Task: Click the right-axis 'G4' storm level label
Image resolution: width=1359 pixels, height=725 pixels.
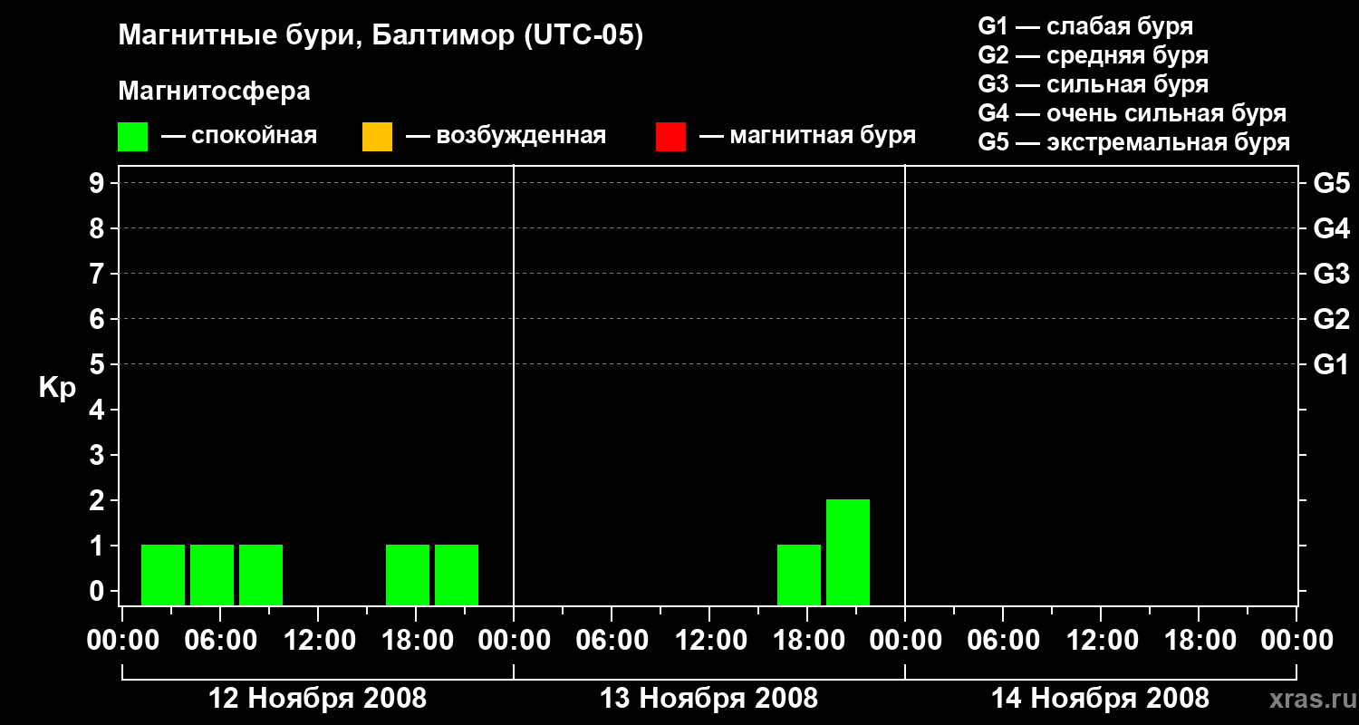Action: [x=1331, y=229]
